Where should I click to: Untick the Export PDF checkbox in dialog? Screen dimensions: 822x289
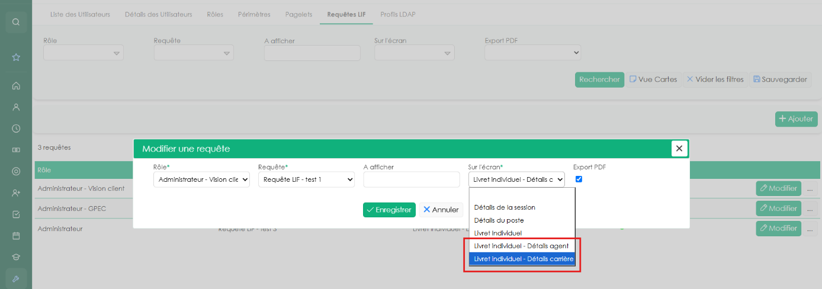[x=579, y=179]
